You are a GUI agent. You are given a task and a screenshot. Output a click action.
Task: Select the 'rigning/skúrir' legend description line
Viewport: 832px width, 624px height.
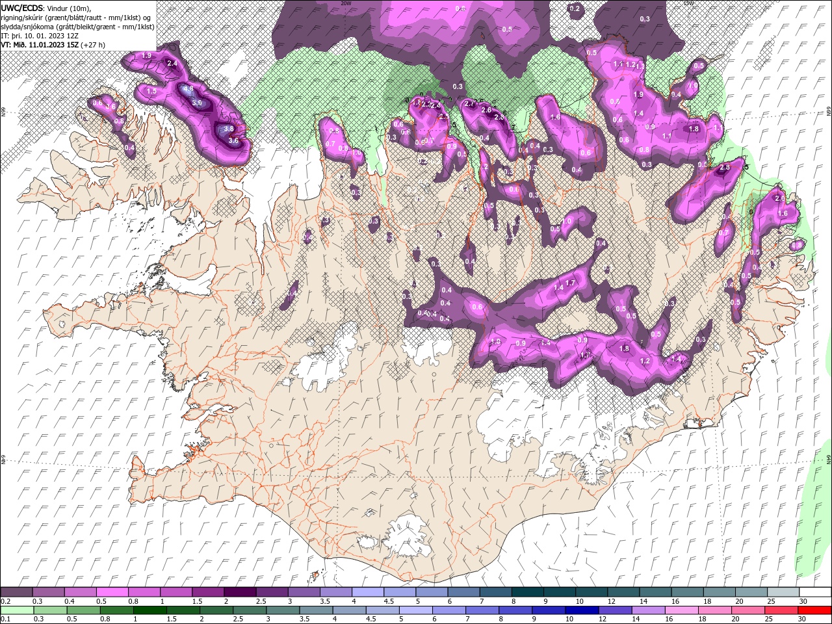pos(76,18)
